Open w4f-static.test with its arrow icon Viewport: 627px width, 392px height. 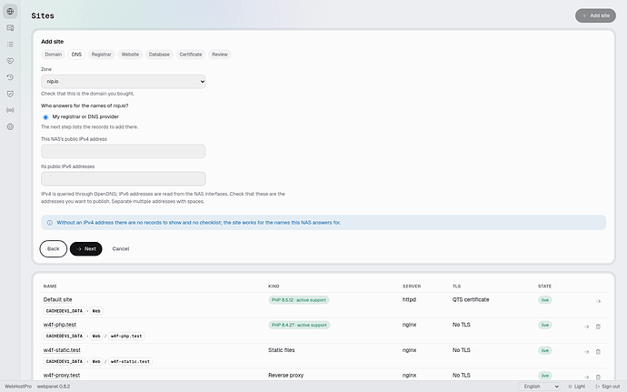pyautogui.click(x=586, y=352)
